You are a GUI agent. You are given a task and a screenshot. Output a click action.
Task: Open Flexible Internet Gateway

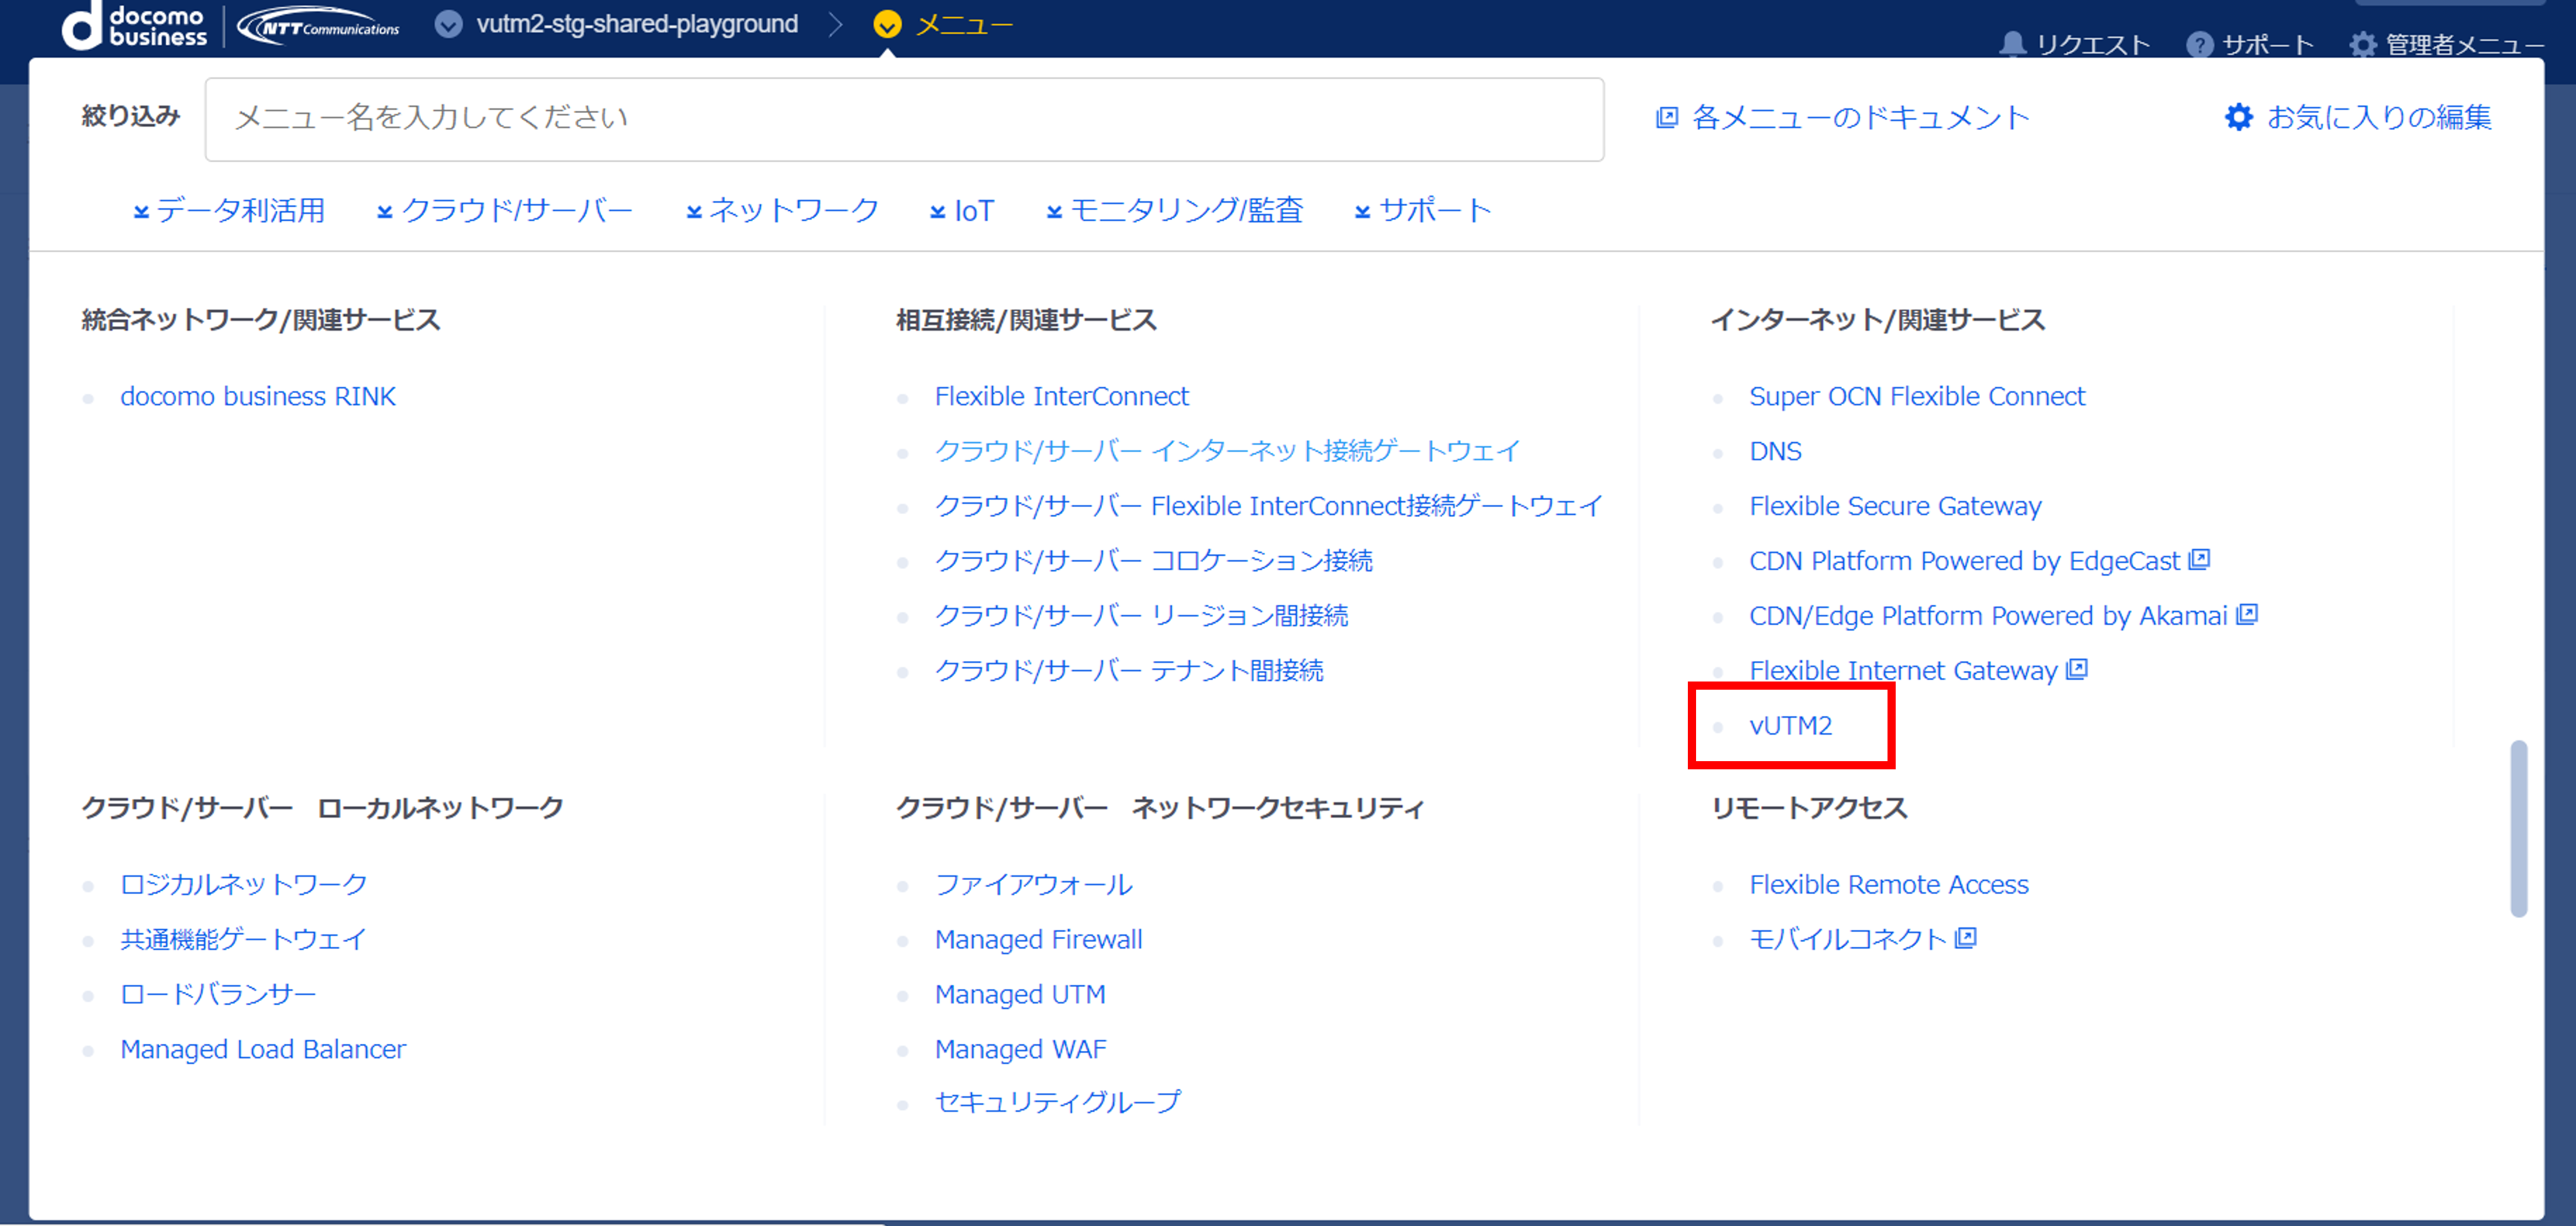click(x=1903, y=671)
